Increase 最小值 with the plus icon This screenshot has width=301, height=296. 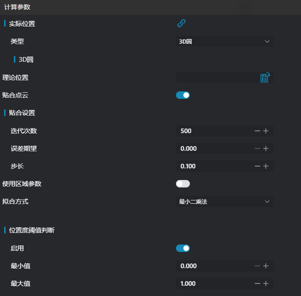[x=266, y=266]
